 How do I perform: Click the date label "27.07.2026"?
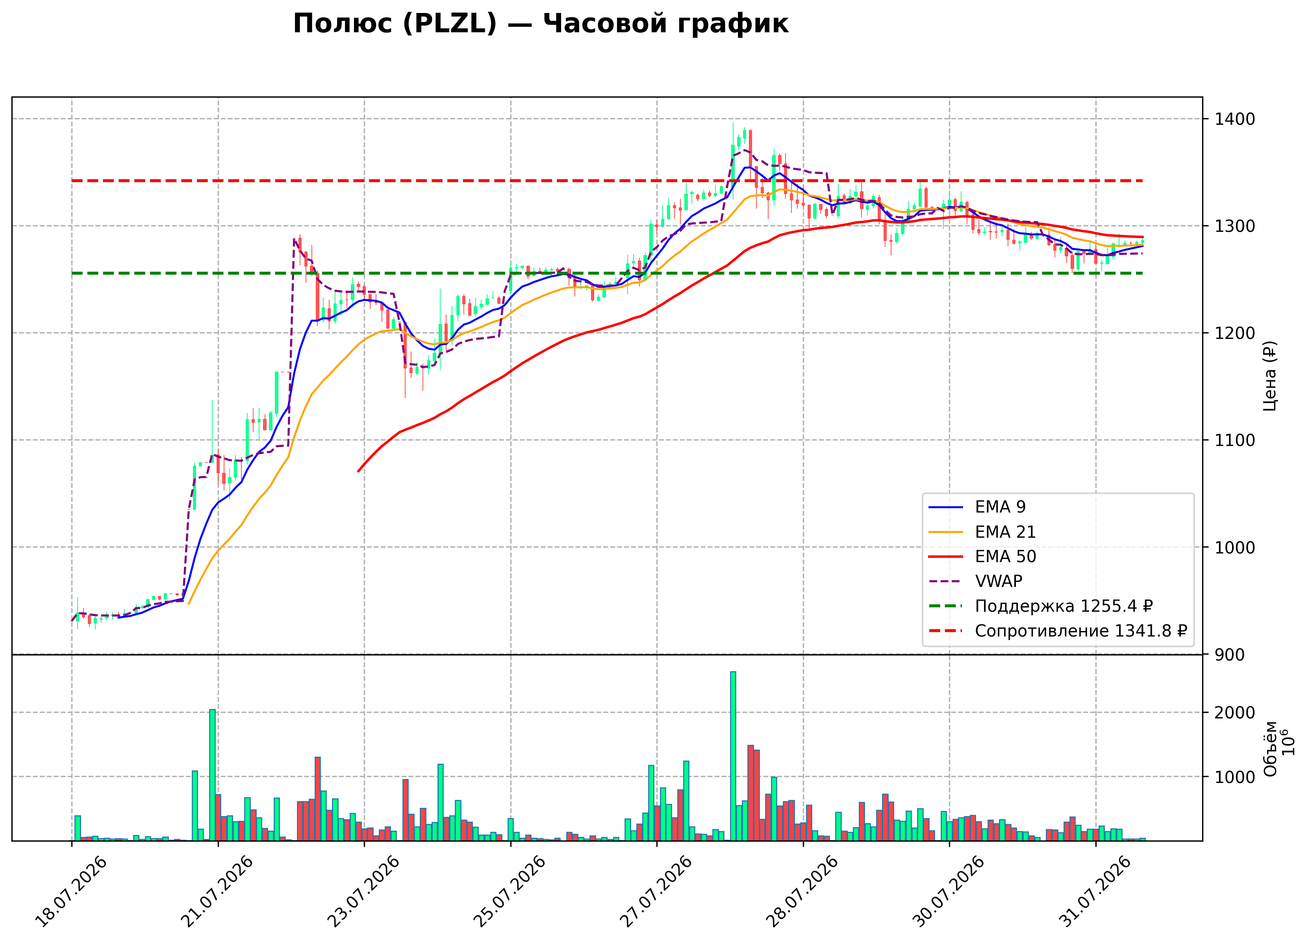[x=656, y=891]
